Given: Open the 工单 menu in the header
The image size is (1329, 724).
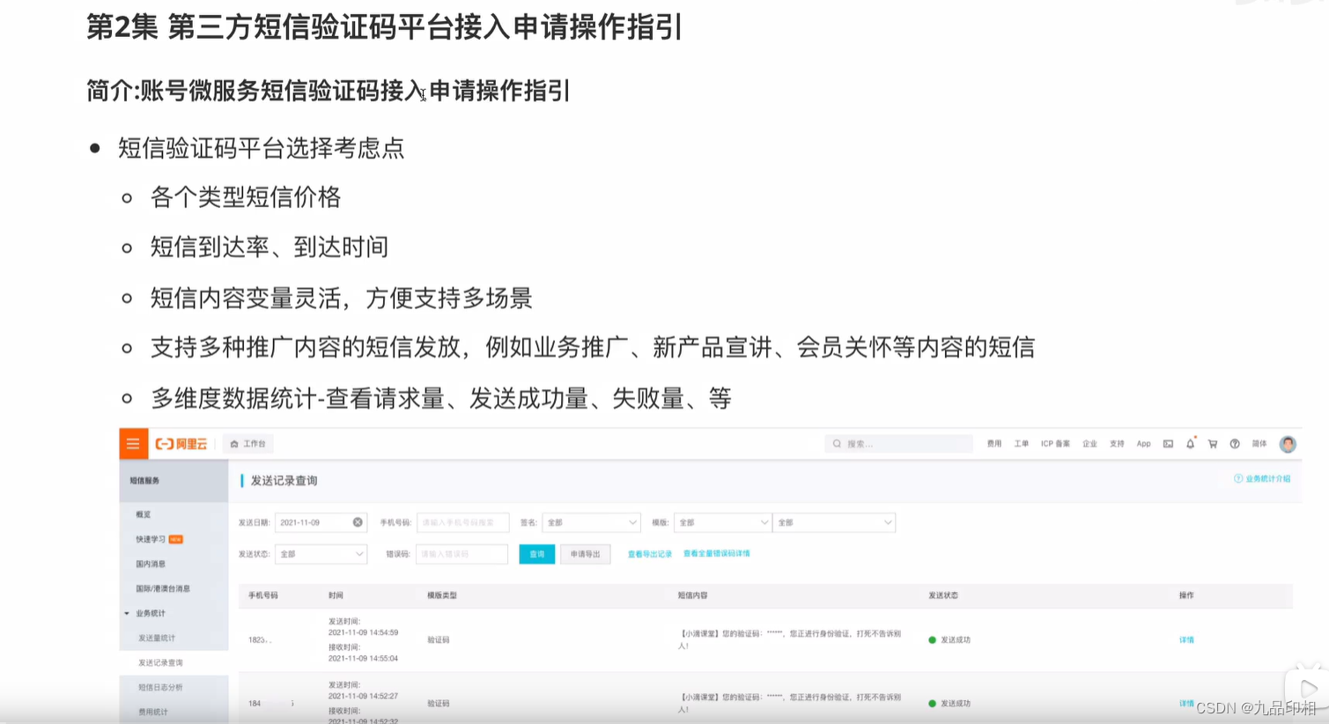Looking at the screenshot, I should click(x=1022, y=444).
